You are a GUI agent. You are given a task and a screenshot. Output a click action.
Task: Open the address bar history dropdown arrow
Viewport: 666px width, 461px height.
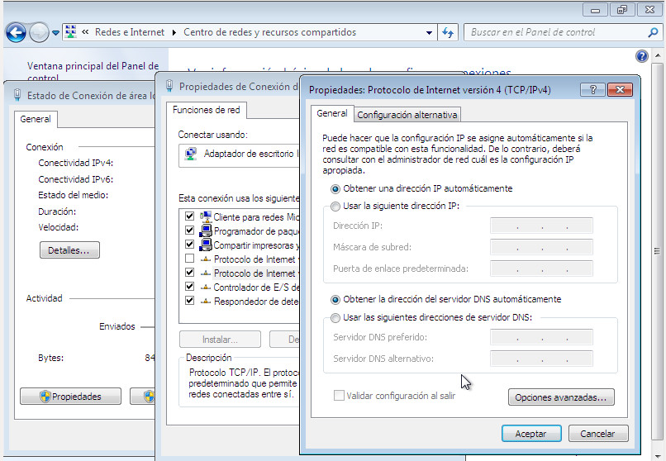[429, 33]
